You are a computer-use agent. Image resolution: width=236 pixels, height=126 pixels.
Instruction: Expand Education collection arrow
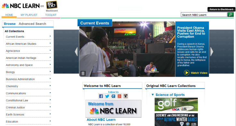[50, 121]
